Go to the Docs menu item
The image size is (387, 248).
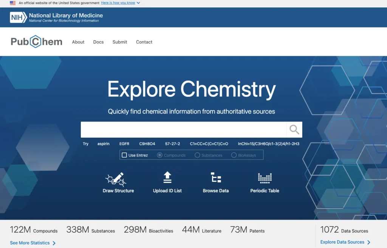[98, 42]
